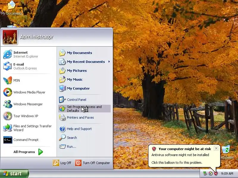Click the green circular tray icon

click(x=210, y=174)
